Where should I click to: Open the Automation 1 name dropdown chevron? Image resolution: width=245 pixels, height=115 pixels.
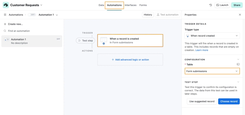pyautogui.click(x=57, y=15)
